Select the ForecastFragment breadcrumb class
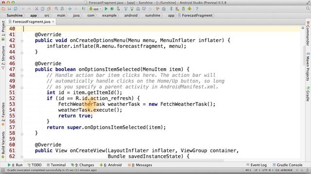 pyautogui.click(x=195, y=15)
